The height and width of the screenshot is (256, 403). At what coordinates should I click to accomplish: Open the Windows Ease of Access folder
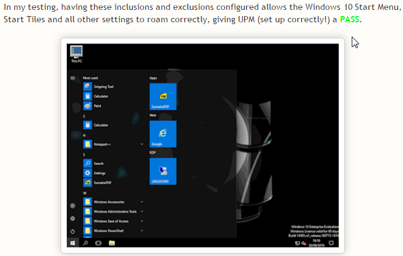pos(113,221)
